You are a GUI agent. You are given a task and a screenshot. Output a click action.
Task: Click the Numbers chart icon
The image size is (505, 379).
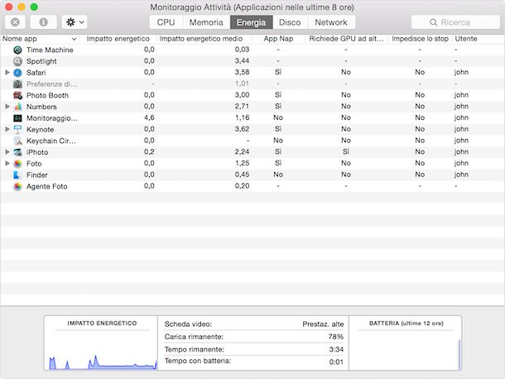click(17, 107)
